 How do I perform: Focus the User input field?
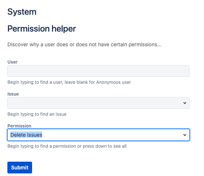tap(98, 71)
